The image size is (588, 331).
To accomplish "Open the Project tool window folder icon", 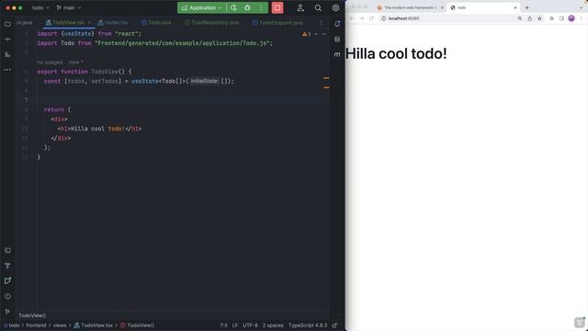I will pos(7,24).
